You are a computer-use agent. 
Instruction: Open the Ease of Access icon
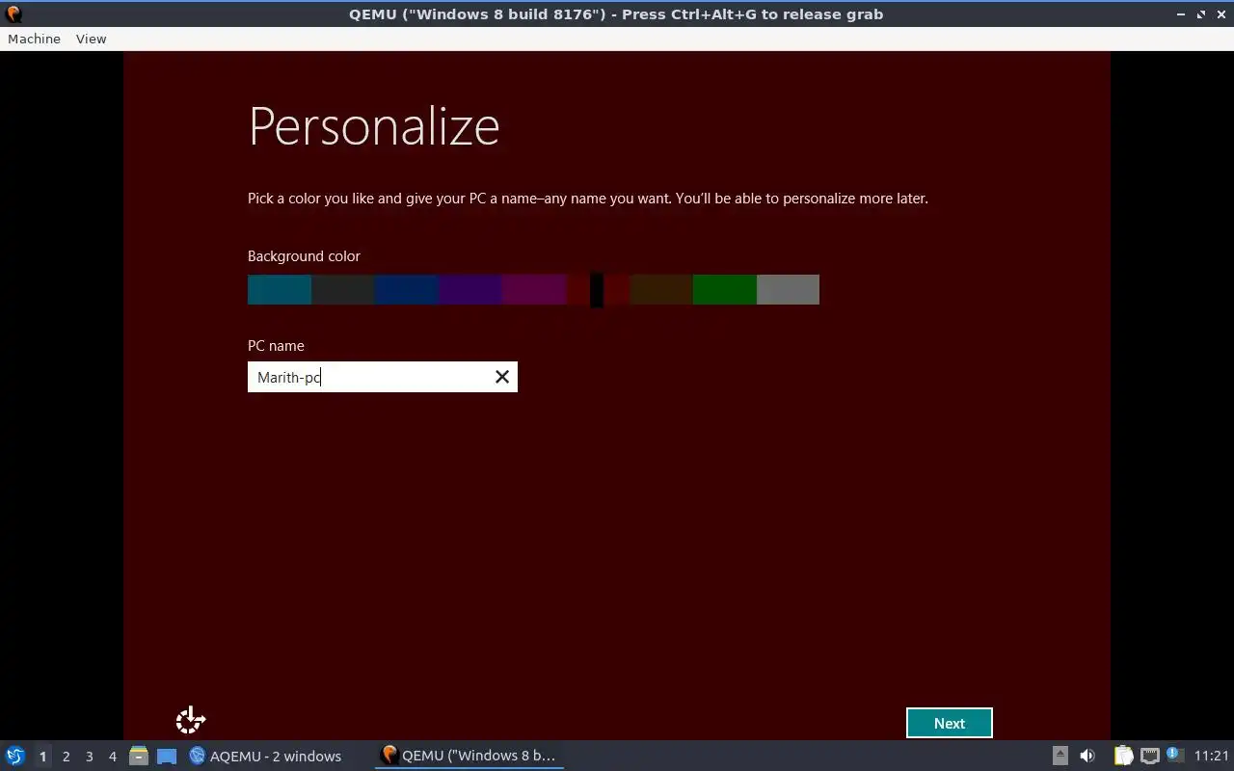191,720
